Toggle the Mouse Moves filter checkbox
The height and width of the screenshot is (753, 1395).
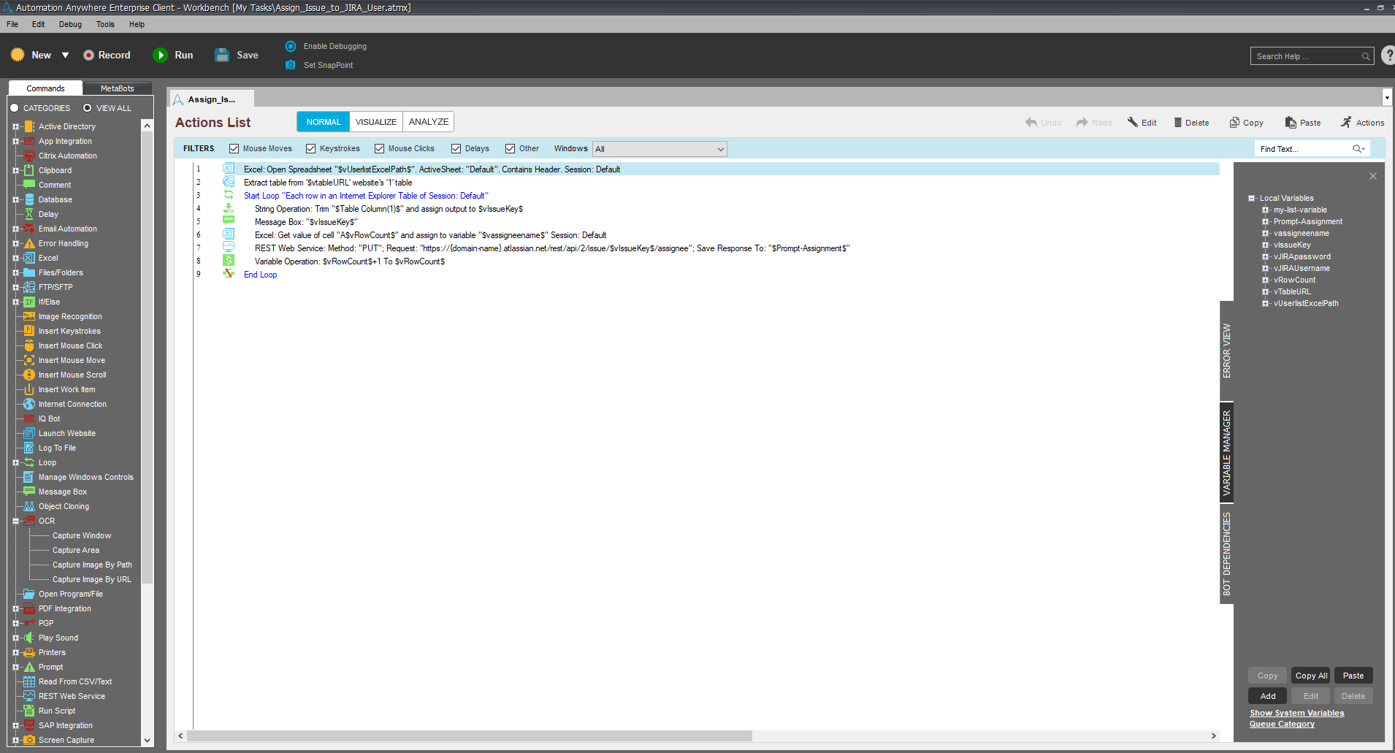[x=234, y=149]
